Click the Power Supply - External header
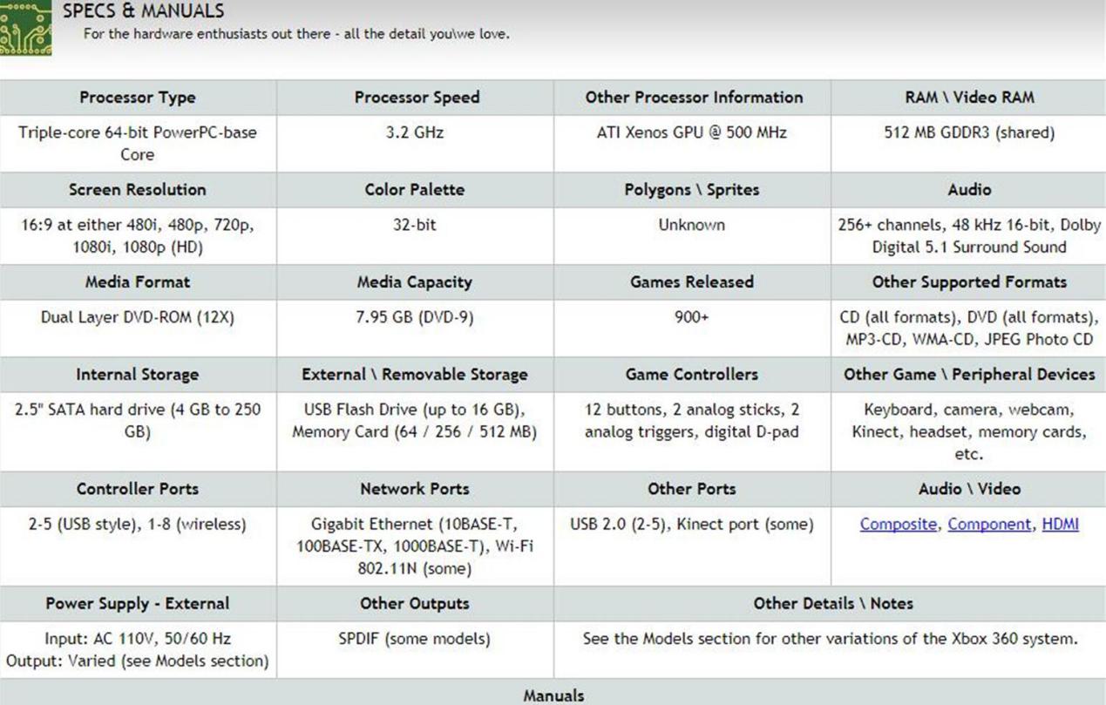Image resolution: width=1106 pixels, height=705 pixels. coord(138,604)
